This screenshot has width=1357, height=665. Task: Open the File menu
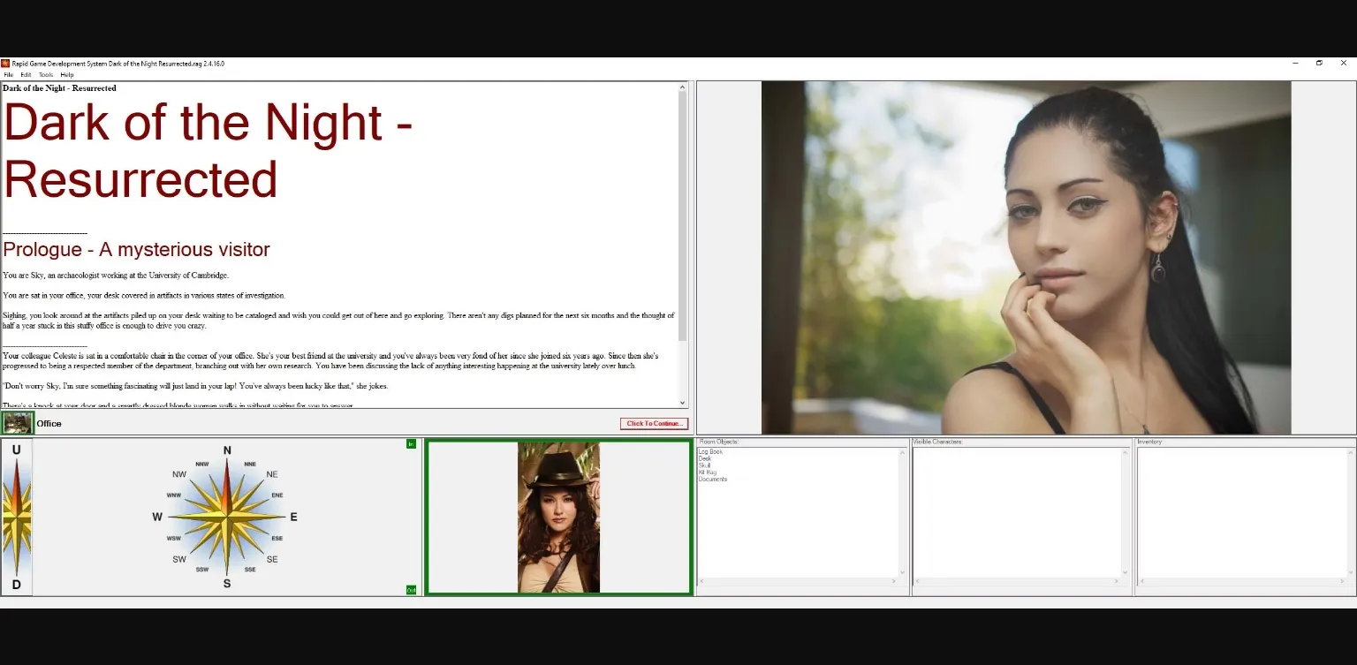[x=9, y=75]
